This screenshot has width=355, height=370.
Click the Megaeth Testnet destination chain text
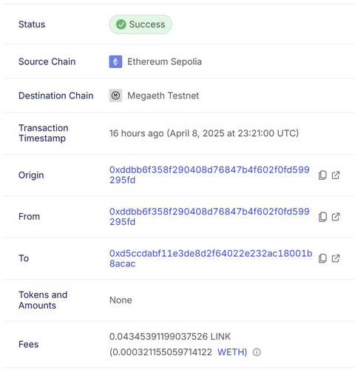pos(163,95)
